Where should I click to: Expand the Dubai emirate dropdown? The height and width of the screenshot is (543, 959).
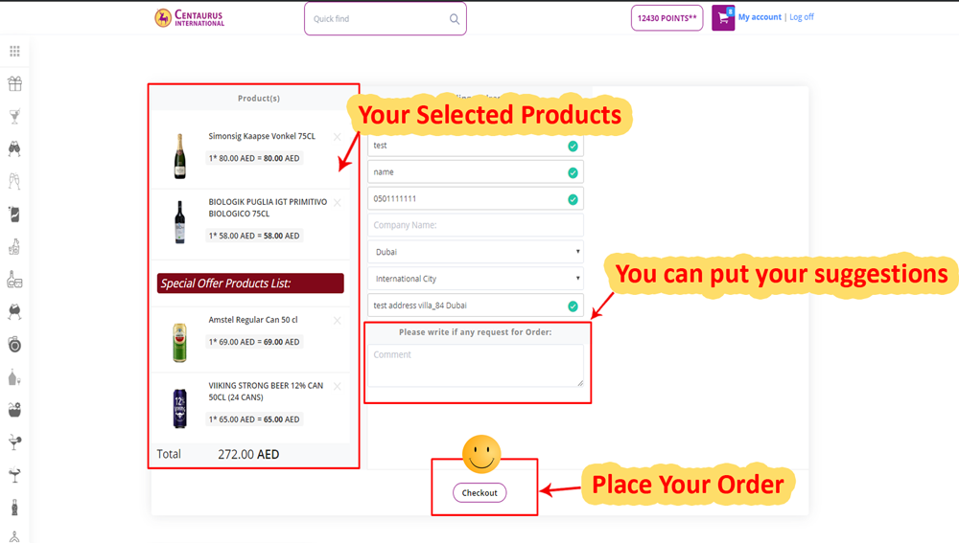tap(476, 252)
